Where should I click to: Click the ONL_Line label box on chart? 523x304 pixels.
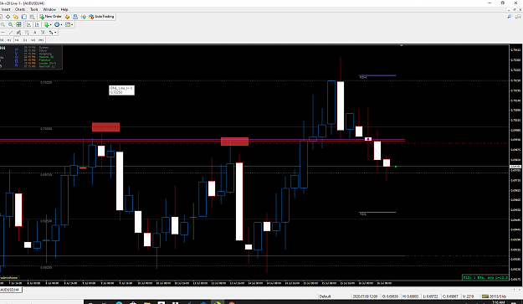point(121,90)
